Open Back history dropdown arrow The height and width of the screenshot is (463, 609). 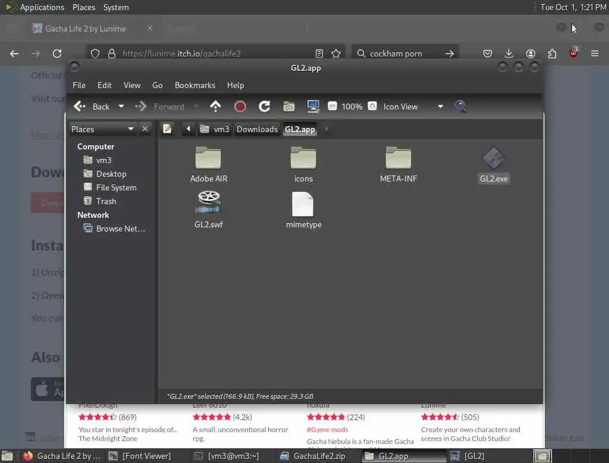[121, 107]
